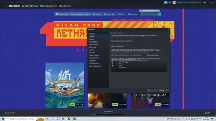The width and height of the screenshot is (216, 121).
Task: Click the Windows taskbar search box
Action: coord(25,119)
